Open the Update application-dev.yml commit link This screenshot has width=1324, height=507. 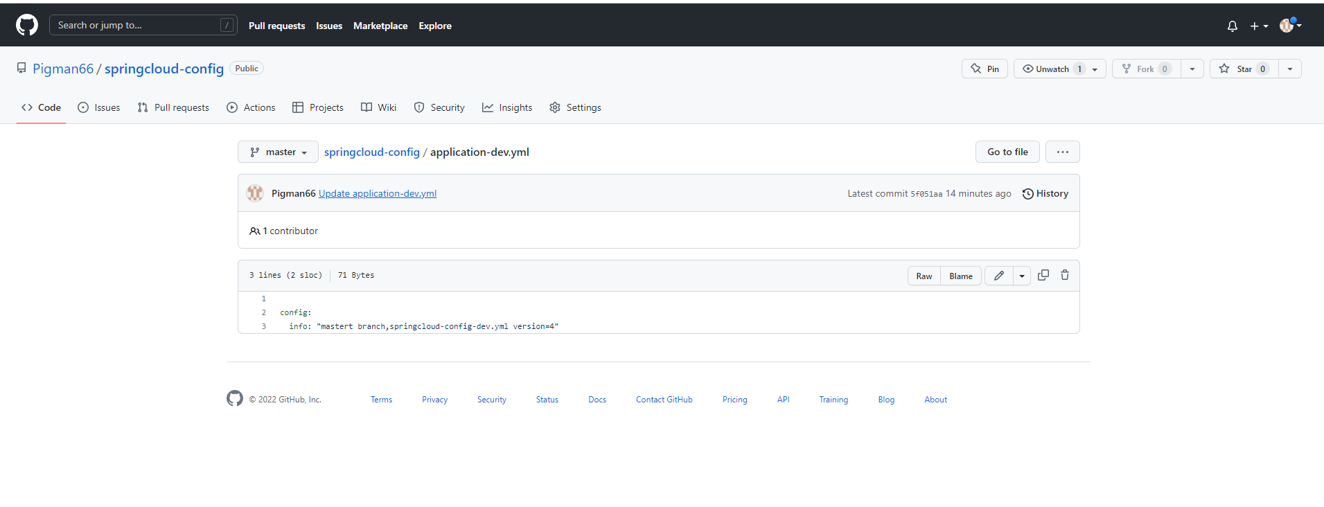(378, 193)
